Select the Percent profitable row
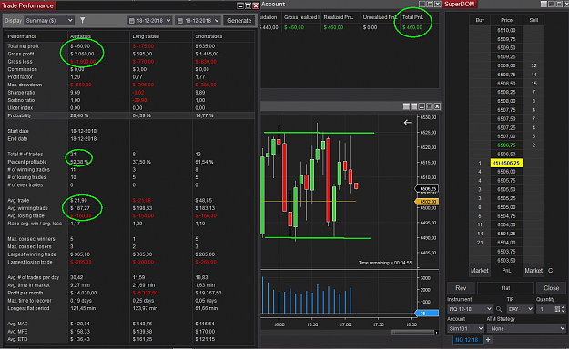The width and height of the screenshot is (569, 349). click(x=129, y=162)
